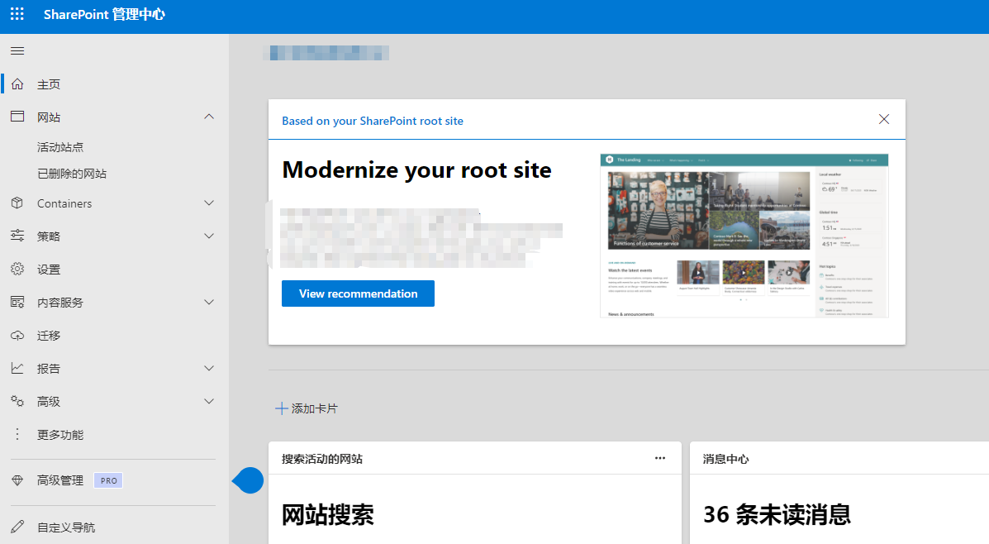
Task: Close the Modernize root site banner
Action: [x=884, y=120]
